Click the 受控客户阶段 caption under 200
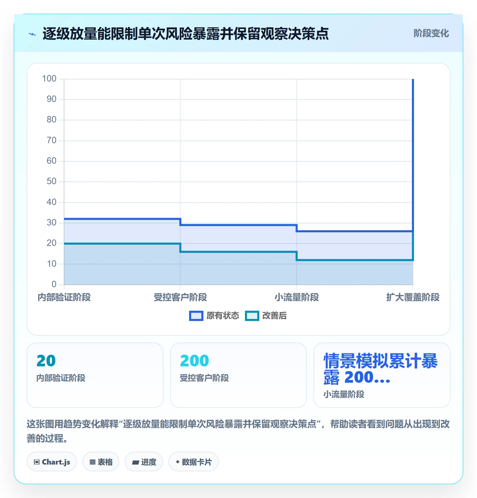The height and width of the screenshot is (498, 477). pyautogui.click(x=204, y=378)
